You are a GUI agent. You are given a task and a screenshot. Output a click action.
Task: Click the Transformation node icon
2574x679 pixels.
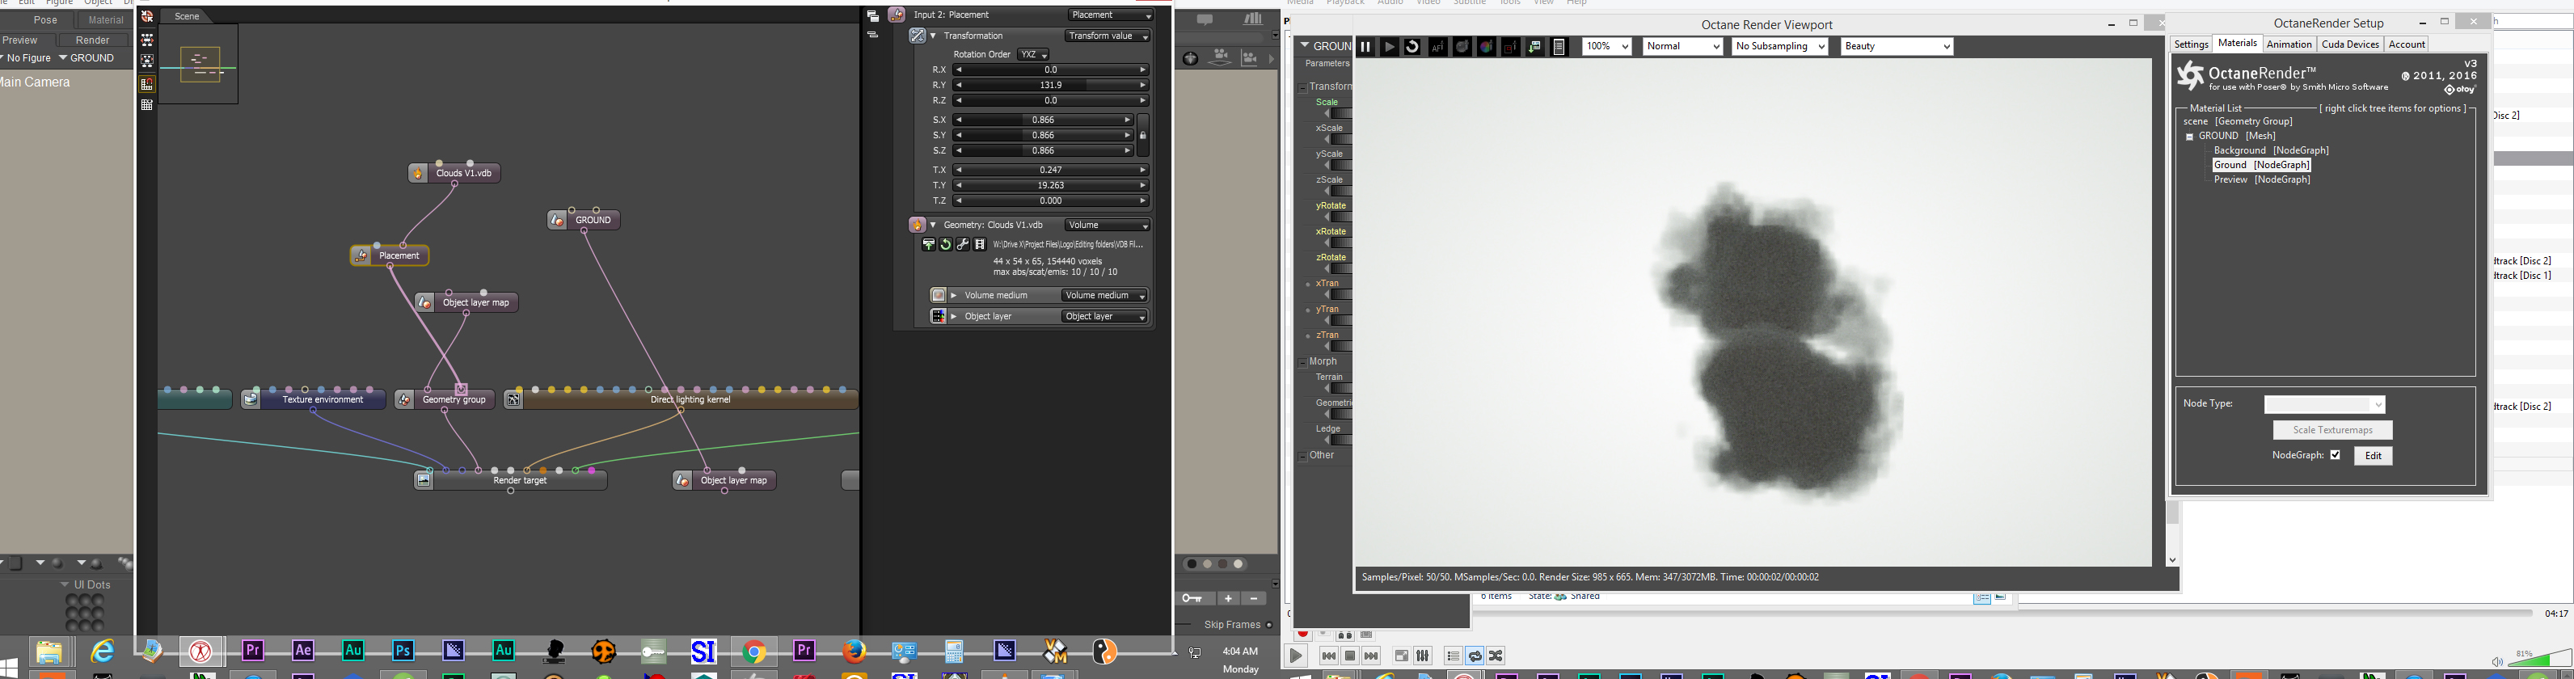tap(918, 36)
